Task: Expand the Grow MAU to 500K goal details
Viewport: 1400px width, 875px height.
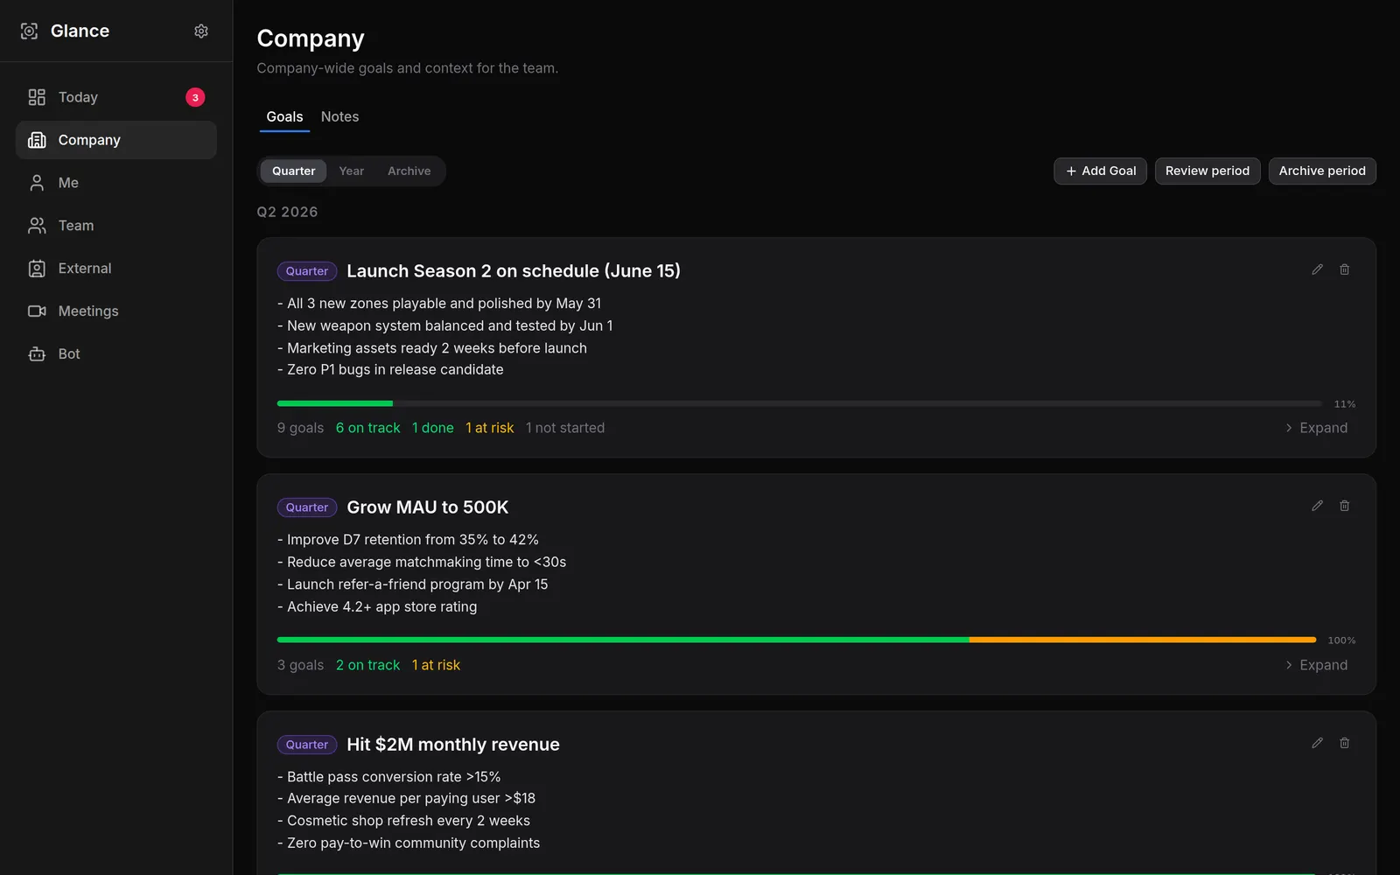Action: [1316, 665]
